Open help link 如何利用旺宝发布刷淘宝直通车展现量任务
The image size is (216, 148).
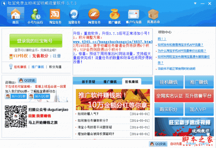tap(184, 60)
